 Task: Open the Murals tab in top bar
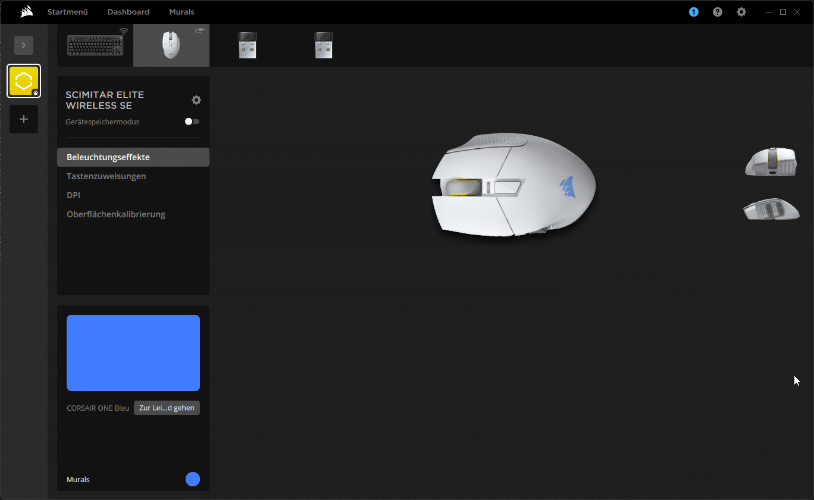181,12
